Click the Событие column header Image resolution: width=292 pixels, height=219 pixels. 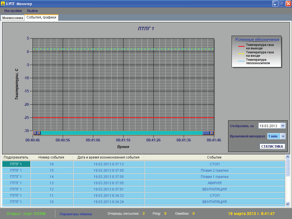(214, 157)
